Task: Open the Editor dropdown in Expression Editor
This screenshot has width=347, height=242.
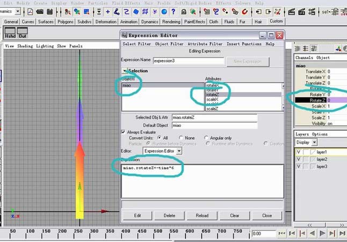Action: pos(179,151)
